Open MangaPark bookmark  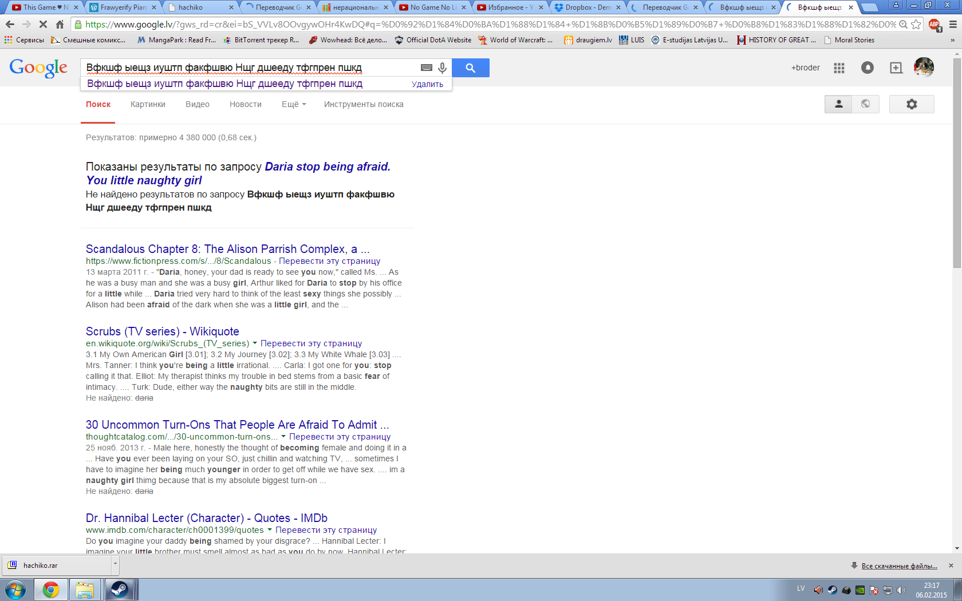pyautogui.click(x=176, y=40)
